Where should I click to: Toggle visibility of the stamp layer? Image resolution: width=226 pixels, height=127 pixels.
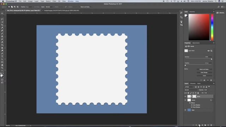[185, 100]
